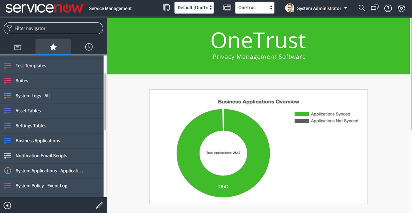
Task: Click the list icon beside Test Templates
Action: click(x=8, y=66)
